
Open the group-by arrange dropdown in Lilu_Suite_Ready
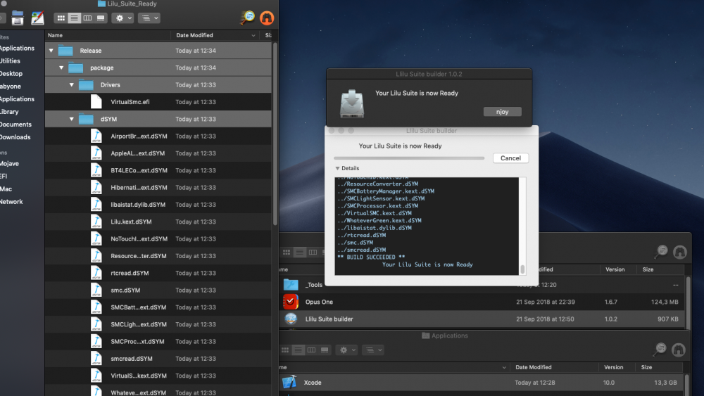(149, 18)
